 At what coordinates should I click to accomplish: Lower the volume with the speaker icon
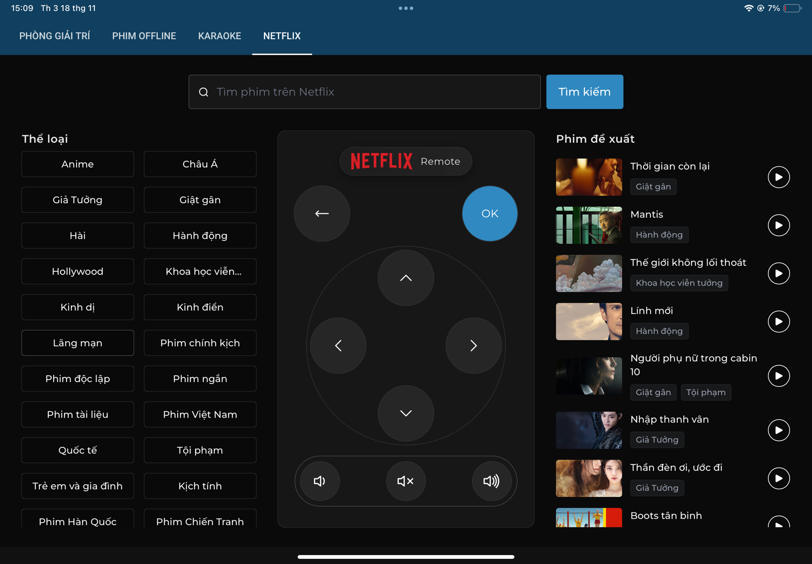pos(320,481)
